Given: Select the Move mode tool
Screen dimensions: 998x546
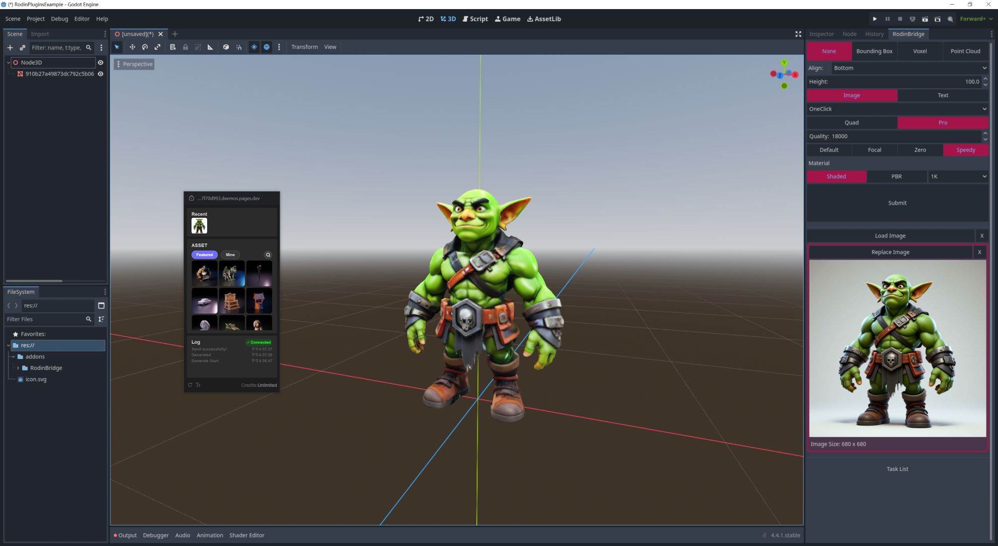Looking at the screenshot, I should pyautogui.click(x=132, y=47).
